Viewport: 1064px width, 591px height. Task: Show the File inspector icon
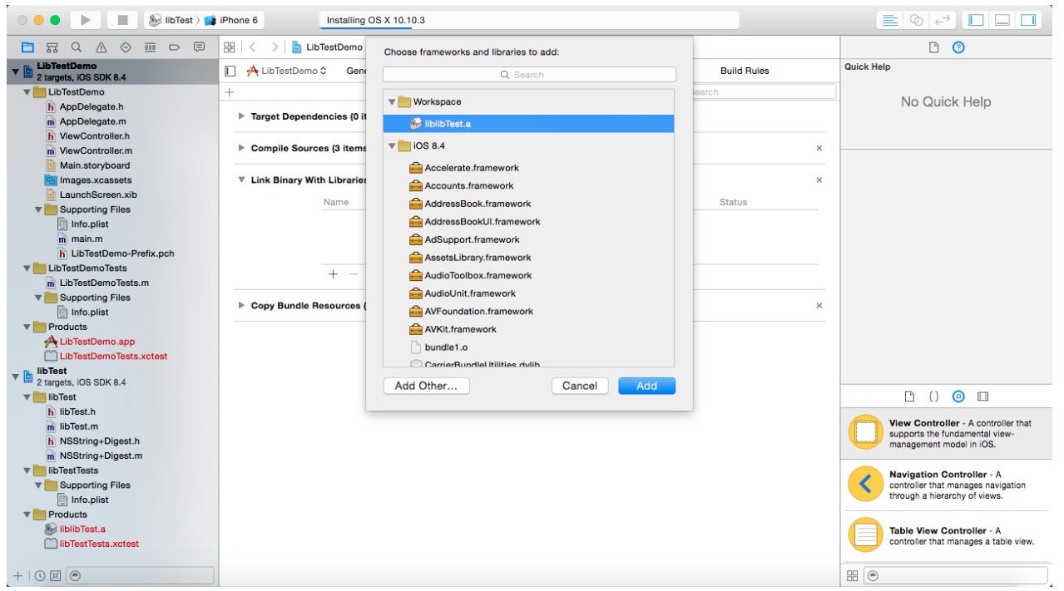tap(934, 47)
